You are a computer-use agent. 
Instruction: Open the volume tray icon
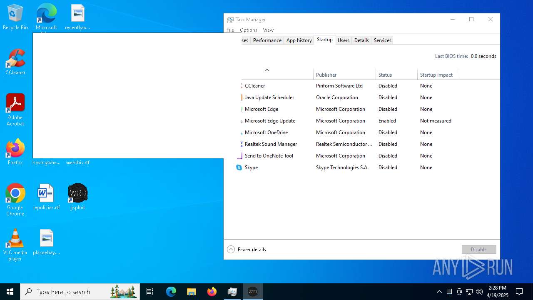(479, 292)
